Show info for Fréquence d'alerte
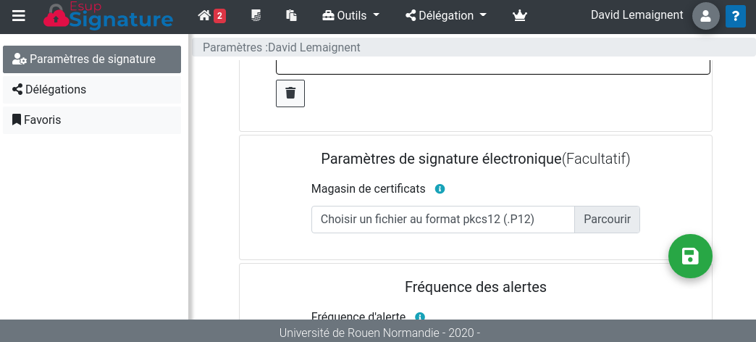Viewport: 756px width, 342px height. coord(419,317)
